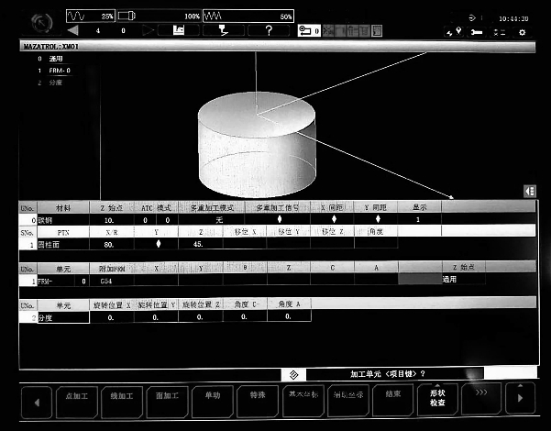The width and height of the screenshot is (551, 431).
Task: Click the 多重加工信号 column header
Action: tap(278, 208)
